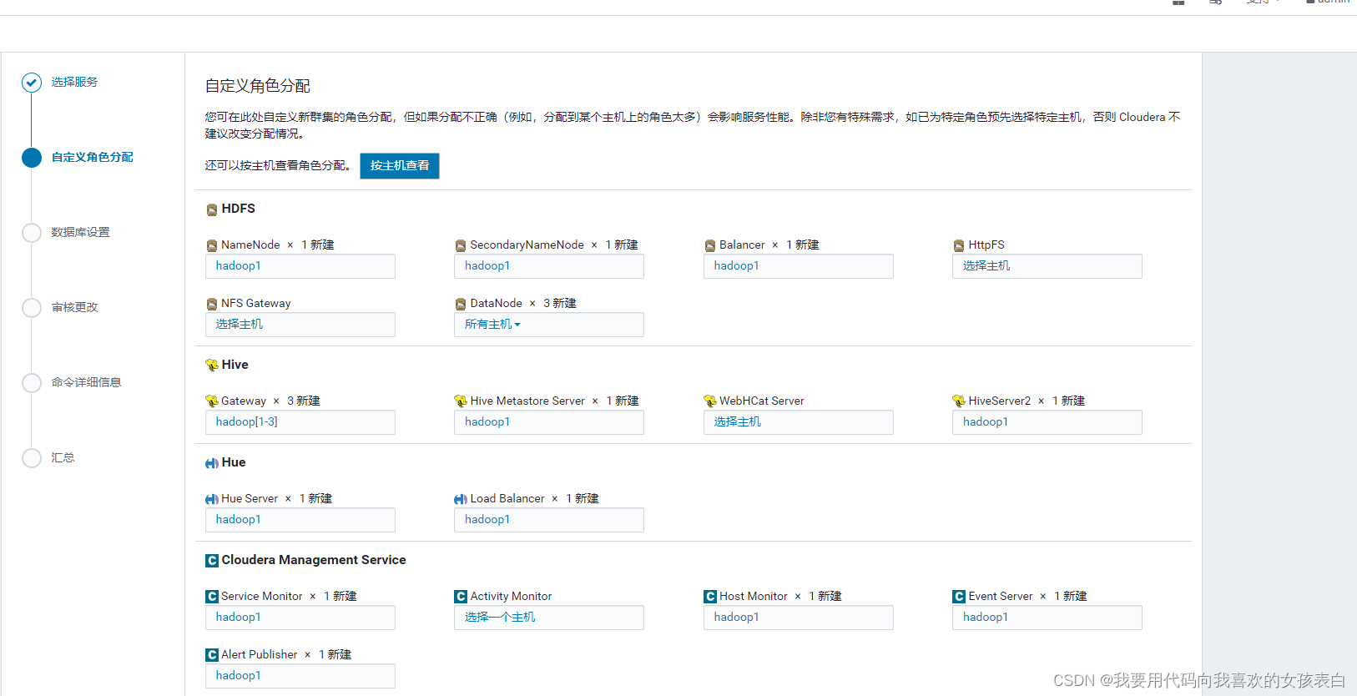Click the hadoop[1-3] field under Hive Gateway
The image size is (1357, 696).
(x=300, y=422)
